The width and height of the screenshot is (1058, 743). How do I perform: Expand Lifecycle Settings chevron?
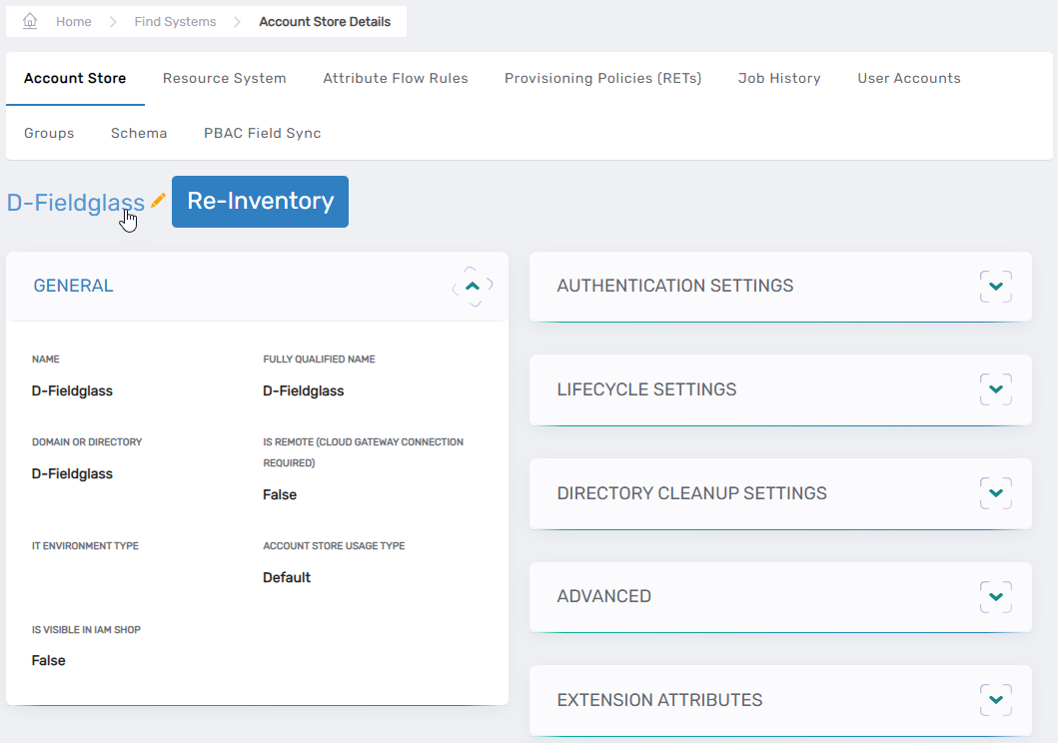pos(995,389)
